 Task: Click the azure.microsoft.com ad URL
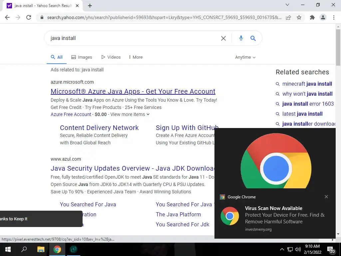72,82
